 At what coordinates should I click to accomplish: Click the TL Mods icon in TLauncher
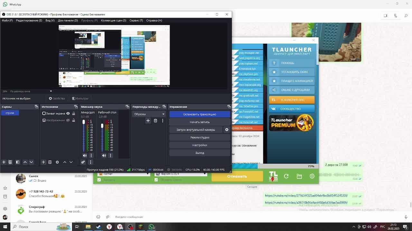tap(273, 176)
